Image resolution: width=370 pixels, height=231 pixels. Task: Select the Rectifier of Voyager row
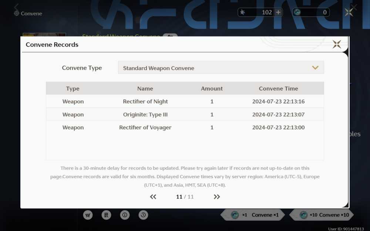click(185, 127)
